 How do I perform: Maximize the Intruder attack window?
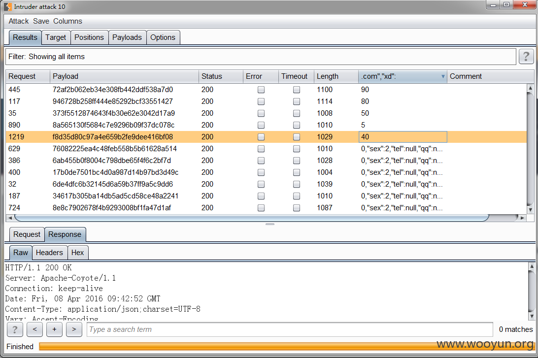click(x=506, y=4)
